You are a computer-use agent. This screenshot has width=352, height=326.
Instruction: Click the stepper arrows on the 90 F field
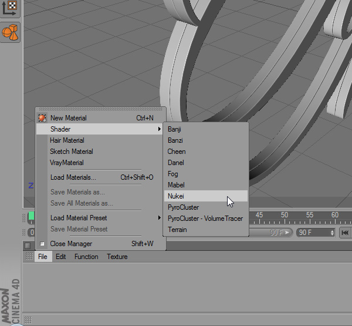coord(332,233)
